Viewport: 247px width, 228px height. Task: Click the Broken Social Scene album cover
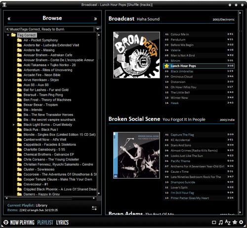pos(136,155)
